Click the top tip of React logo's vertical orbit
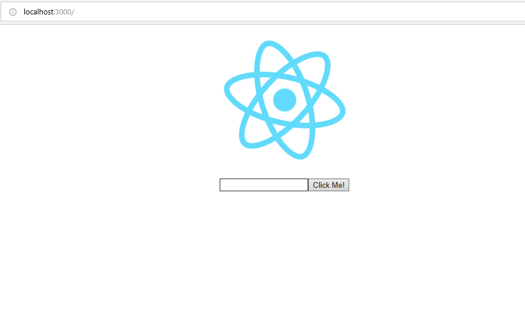Image resolution: width=525 pixels, height=323 pixels. 268,43
